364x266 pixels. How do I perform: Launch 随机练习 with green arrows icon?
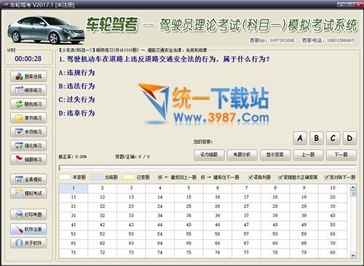click(x=28, y=104)
